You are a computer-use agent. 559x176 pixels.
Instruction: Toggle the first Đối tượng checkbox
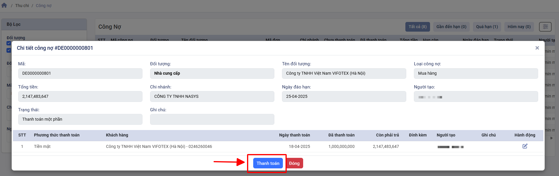point(9,43)
